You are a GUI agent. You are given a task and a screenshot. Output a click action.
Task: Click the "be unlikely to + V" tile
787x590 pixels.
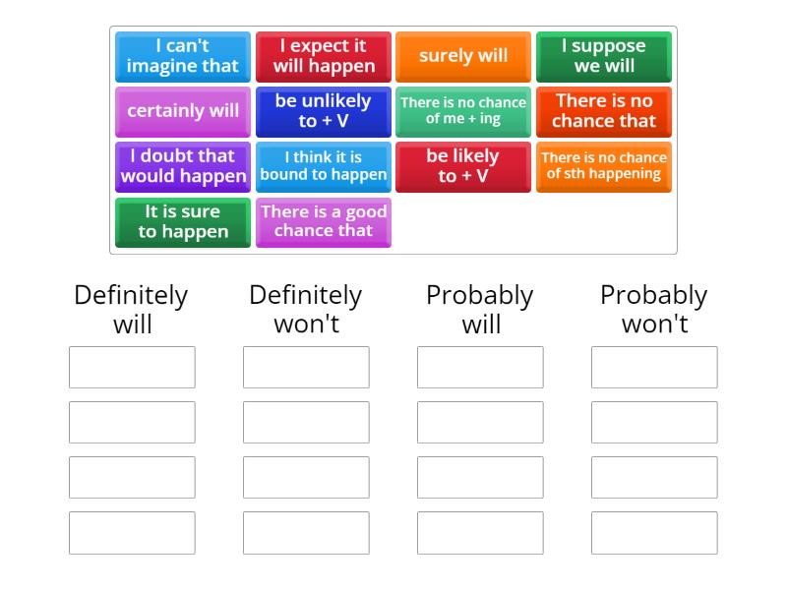point(323,111)
